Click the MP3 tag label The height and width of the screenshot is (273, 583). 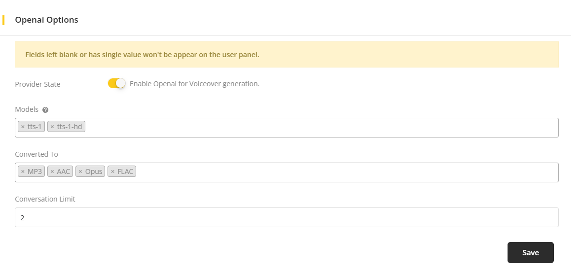(x=35, y=171)
